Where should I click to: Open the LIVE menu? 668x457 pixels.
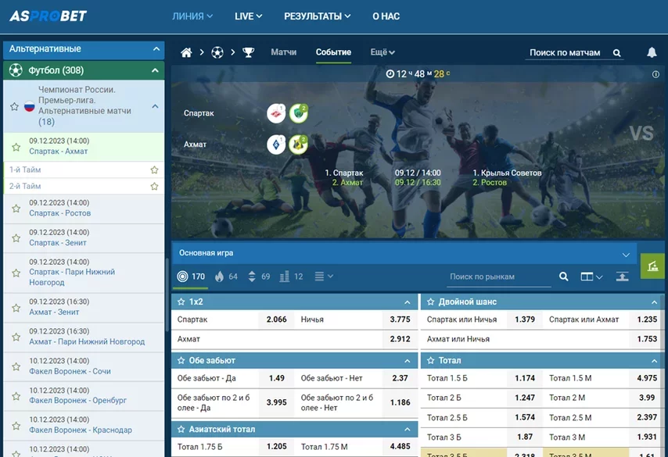(248, 16)
